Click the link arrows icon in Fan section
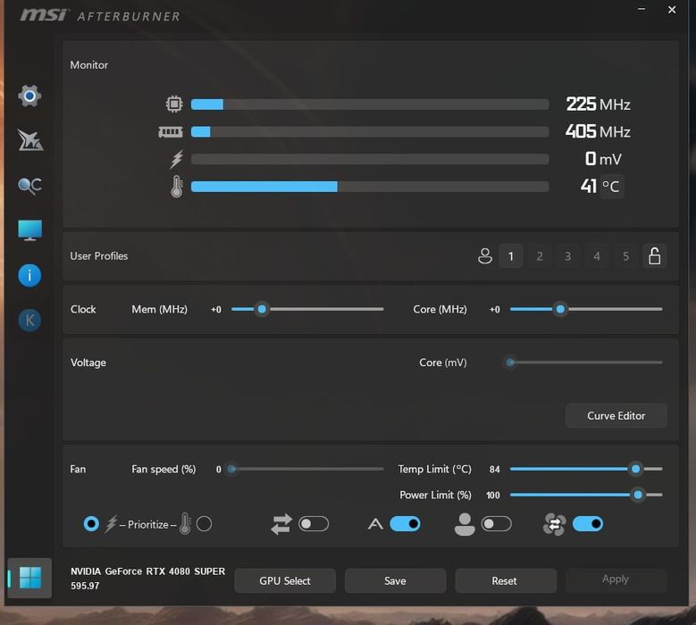Screen dimensions: 696x625 click(281, 524)
